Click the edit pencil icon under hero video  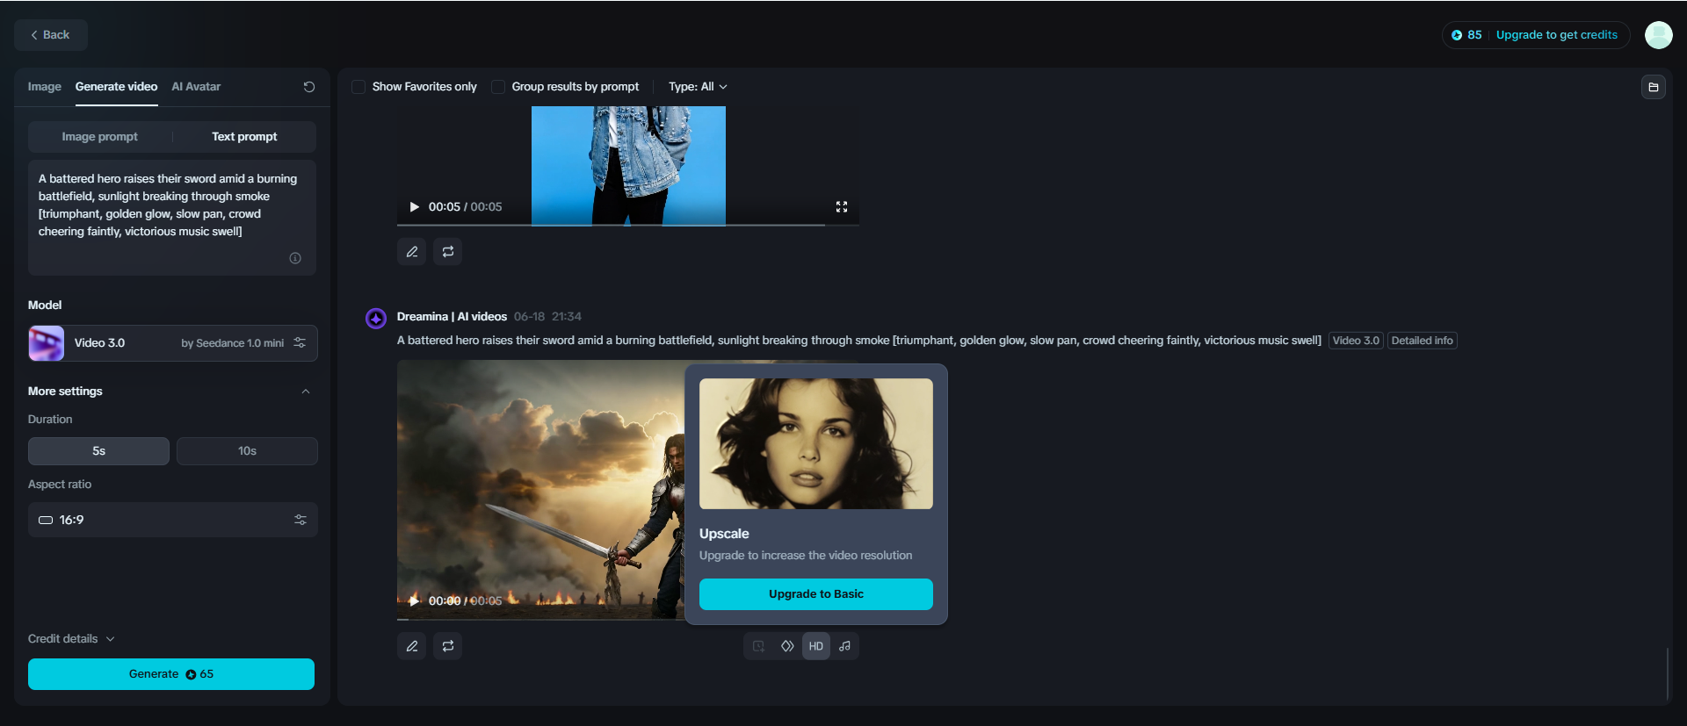(412, 646)
